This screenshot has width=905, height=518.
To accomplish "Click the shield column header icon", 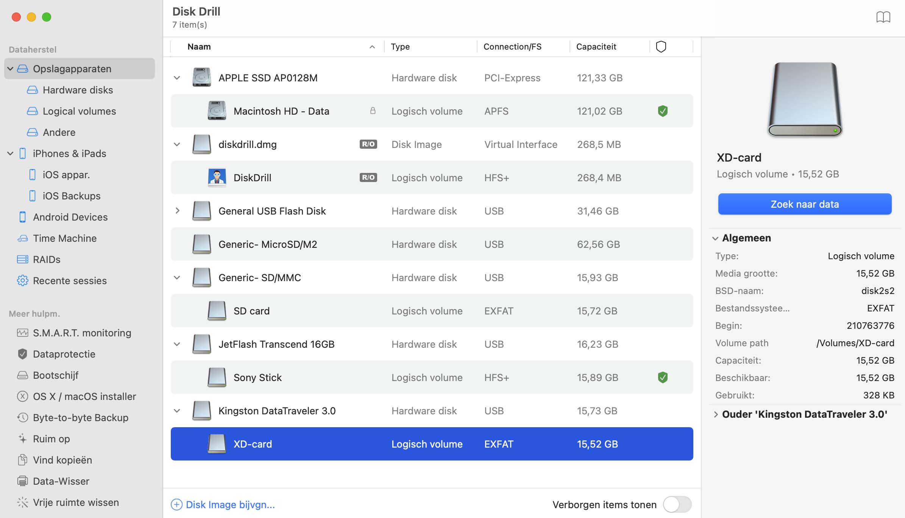I will pos(661,47).
